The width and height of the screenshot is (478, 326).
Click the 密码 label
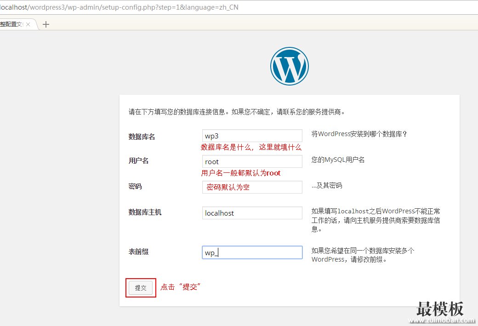tap(135, 186)
